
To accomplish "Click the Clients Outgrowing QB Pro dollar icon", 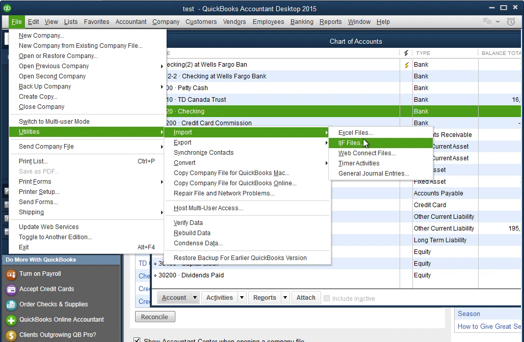I will point(11,335).
